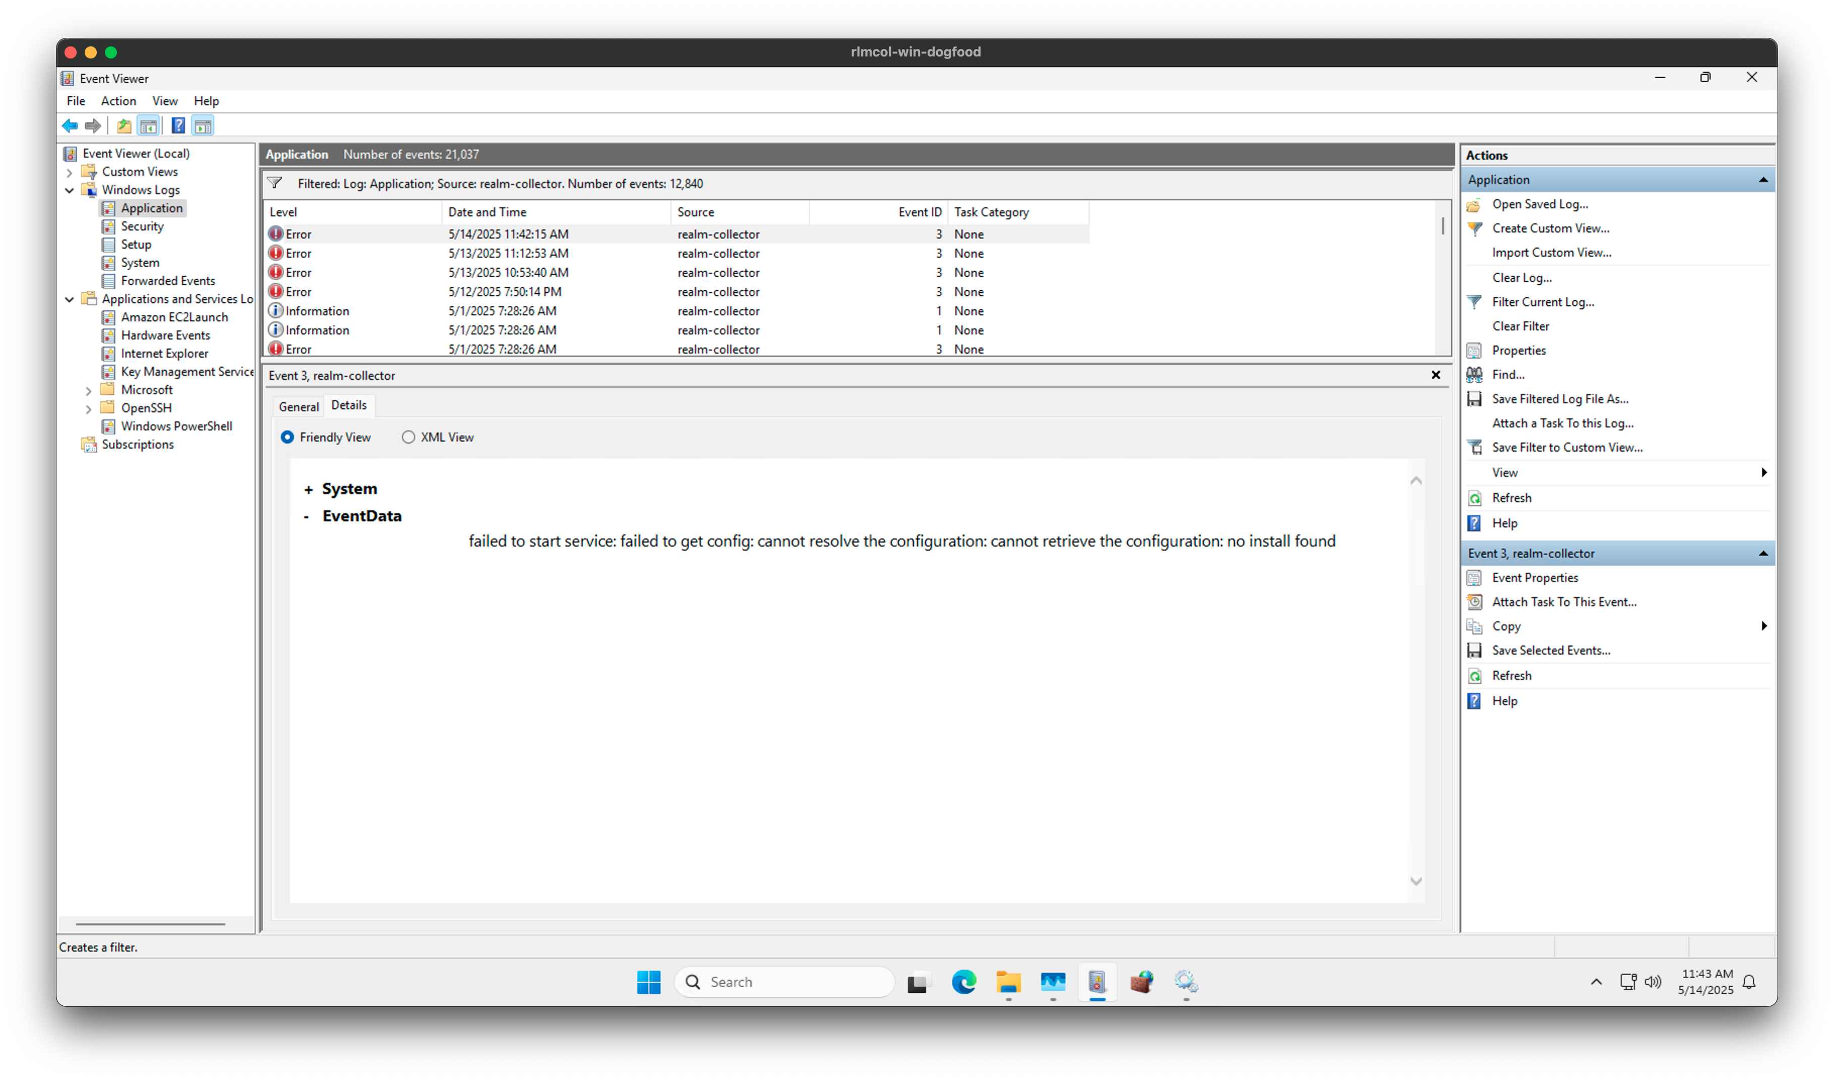Collapse the Windows Logs tree node
The width and height of the screenshot is (1834, 1081).
(70, 191)
